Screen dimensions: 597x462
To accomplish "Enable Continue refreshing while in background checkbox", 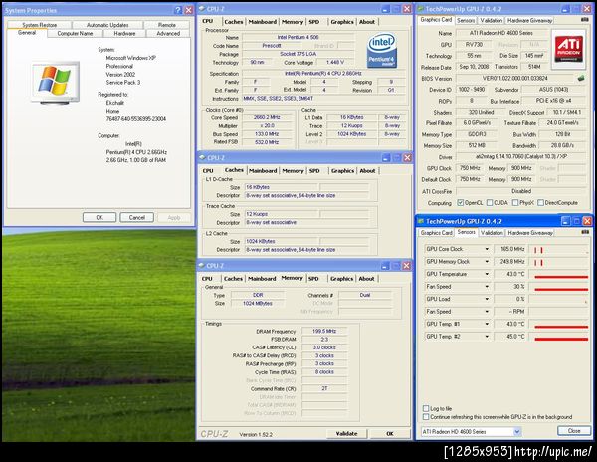I will [426, 417].
